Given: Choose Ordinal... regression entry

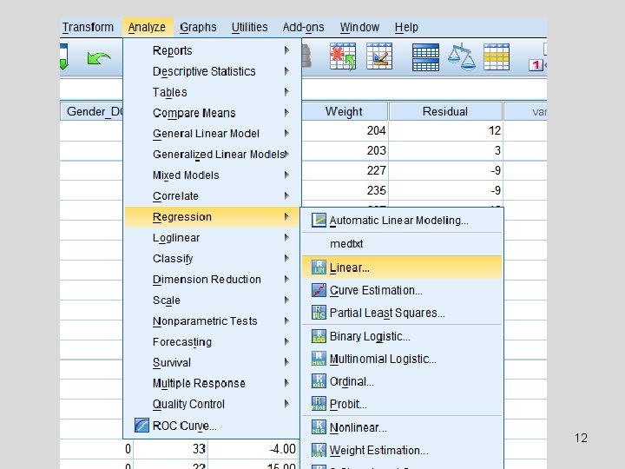Looking at the screenshot, I should coord(402,381).
